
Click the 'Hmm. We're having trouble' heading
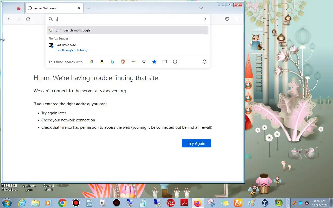[x=97, y=78]
